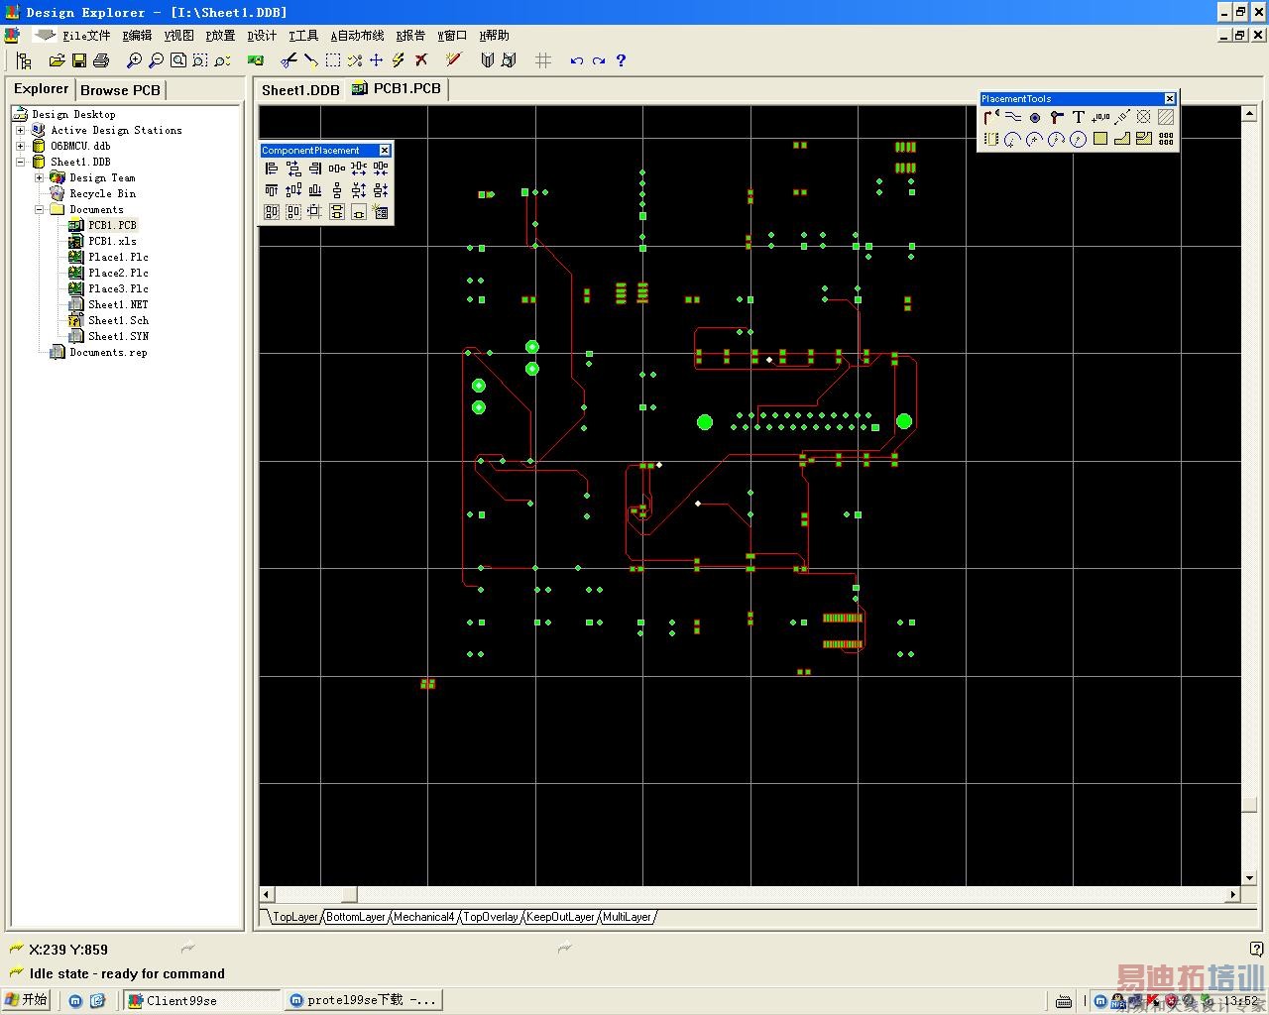The image size is (1269, 1015).
Task: Open Sheet1.Sch in the document tree
Action: tap(118, 320)
